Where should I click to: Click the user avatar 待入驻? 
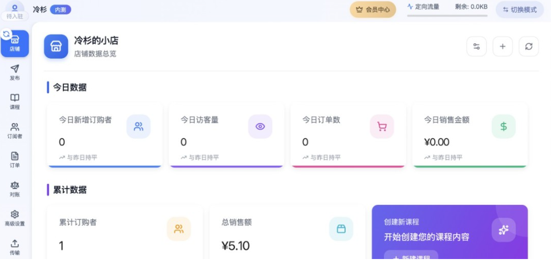click(15, 11)
